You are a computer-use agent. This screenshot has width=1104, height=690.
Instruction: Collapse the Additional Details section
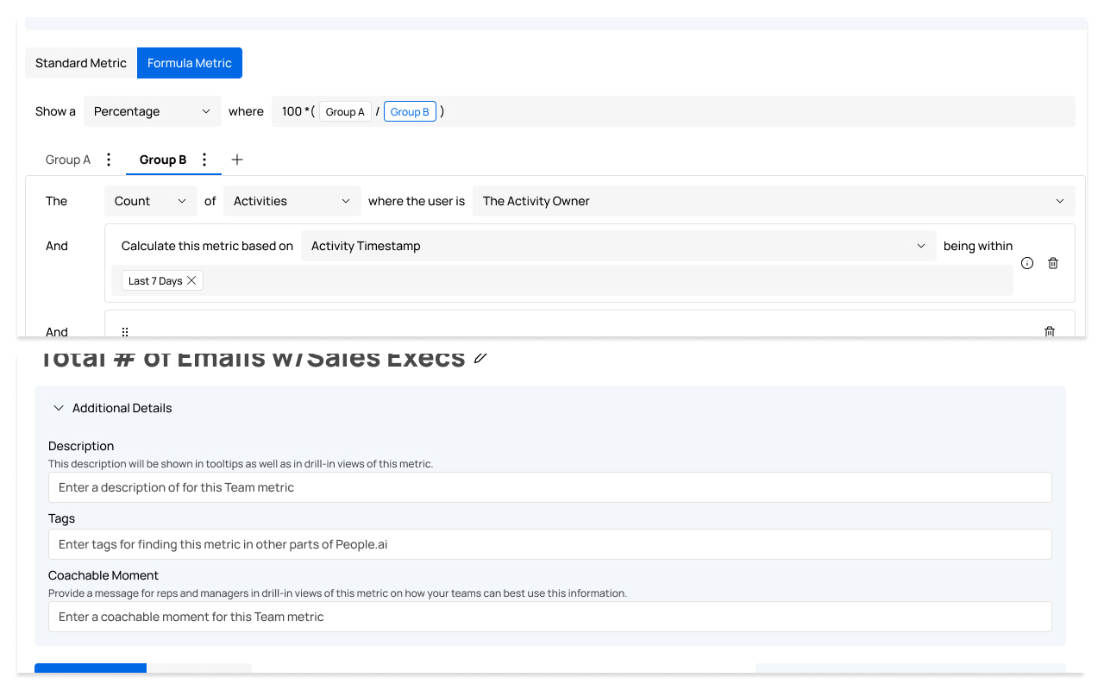click(x=59, y=408)
